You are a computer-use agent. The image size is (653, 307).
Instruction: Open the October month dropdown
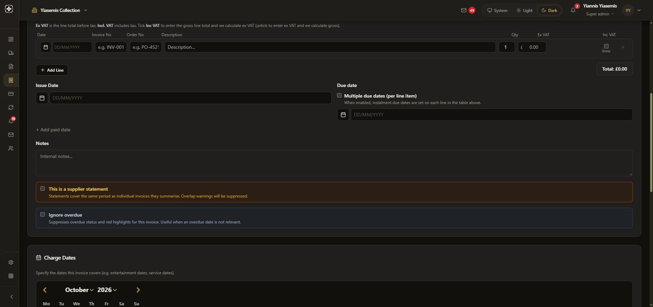(79, 290)
